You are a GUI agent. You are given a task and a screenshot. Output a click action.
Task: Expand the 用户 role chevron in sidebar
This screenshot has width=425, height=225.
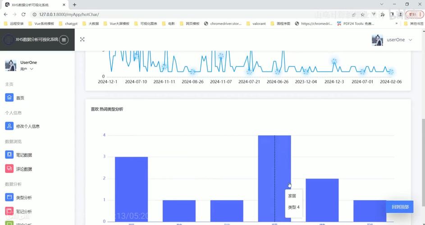pyautogui.click(x=32, y=69)
